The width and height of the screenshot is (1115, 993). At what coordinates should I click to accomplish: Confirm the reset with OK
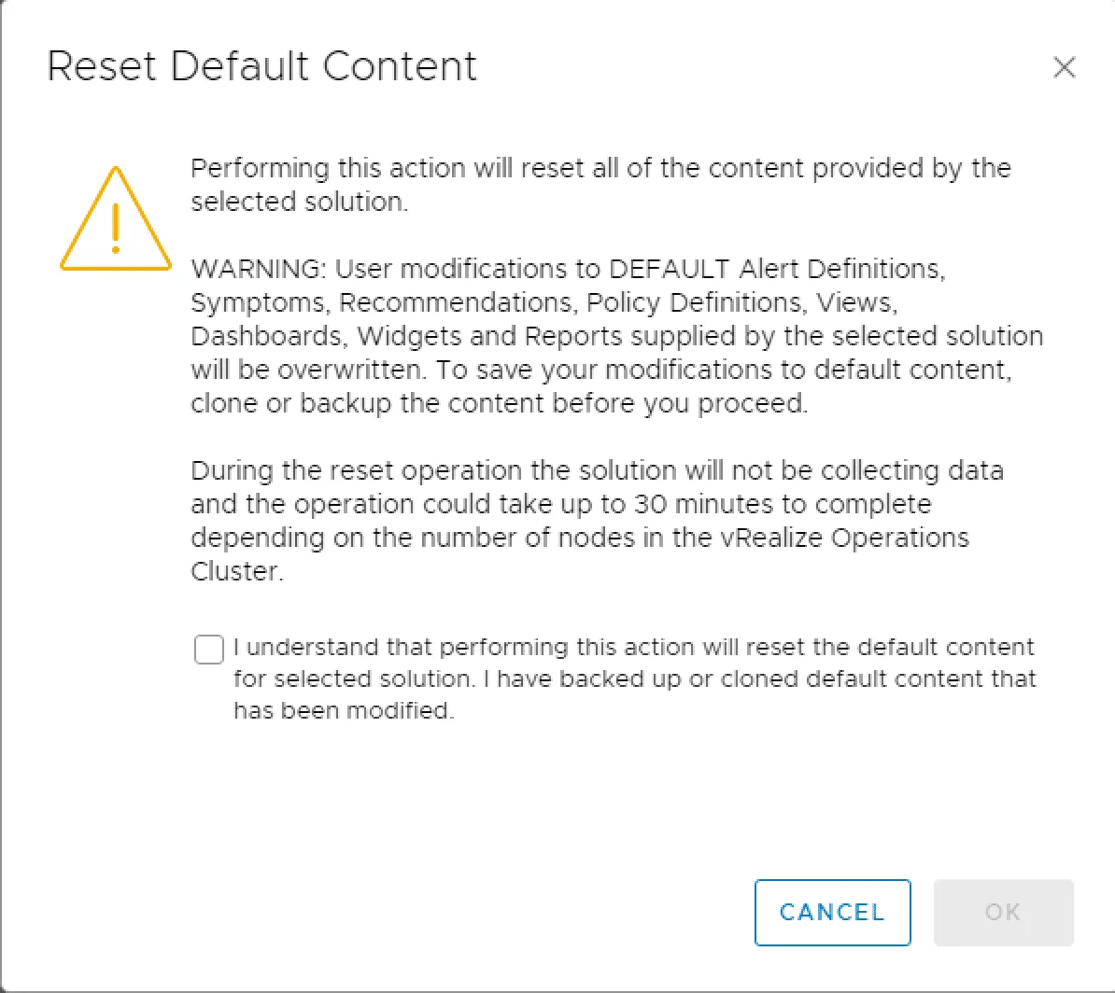[1003, 912]
